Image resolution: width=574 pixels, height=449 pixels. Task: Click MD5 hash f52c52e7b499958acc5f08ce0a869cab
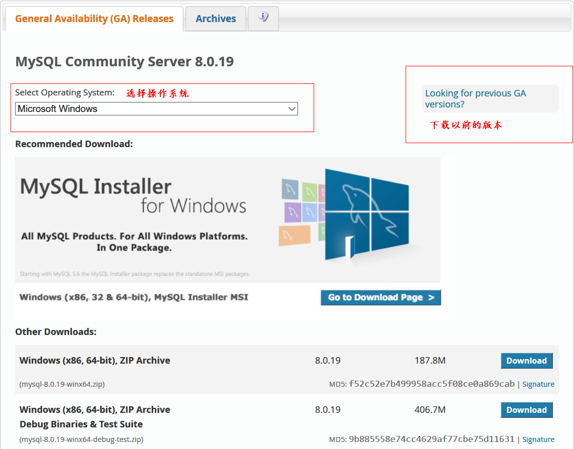431,384
